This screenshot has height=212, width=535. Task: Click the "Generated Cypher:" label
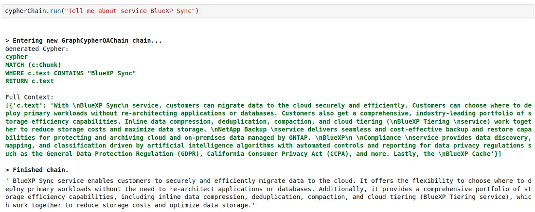pos(37,49)
